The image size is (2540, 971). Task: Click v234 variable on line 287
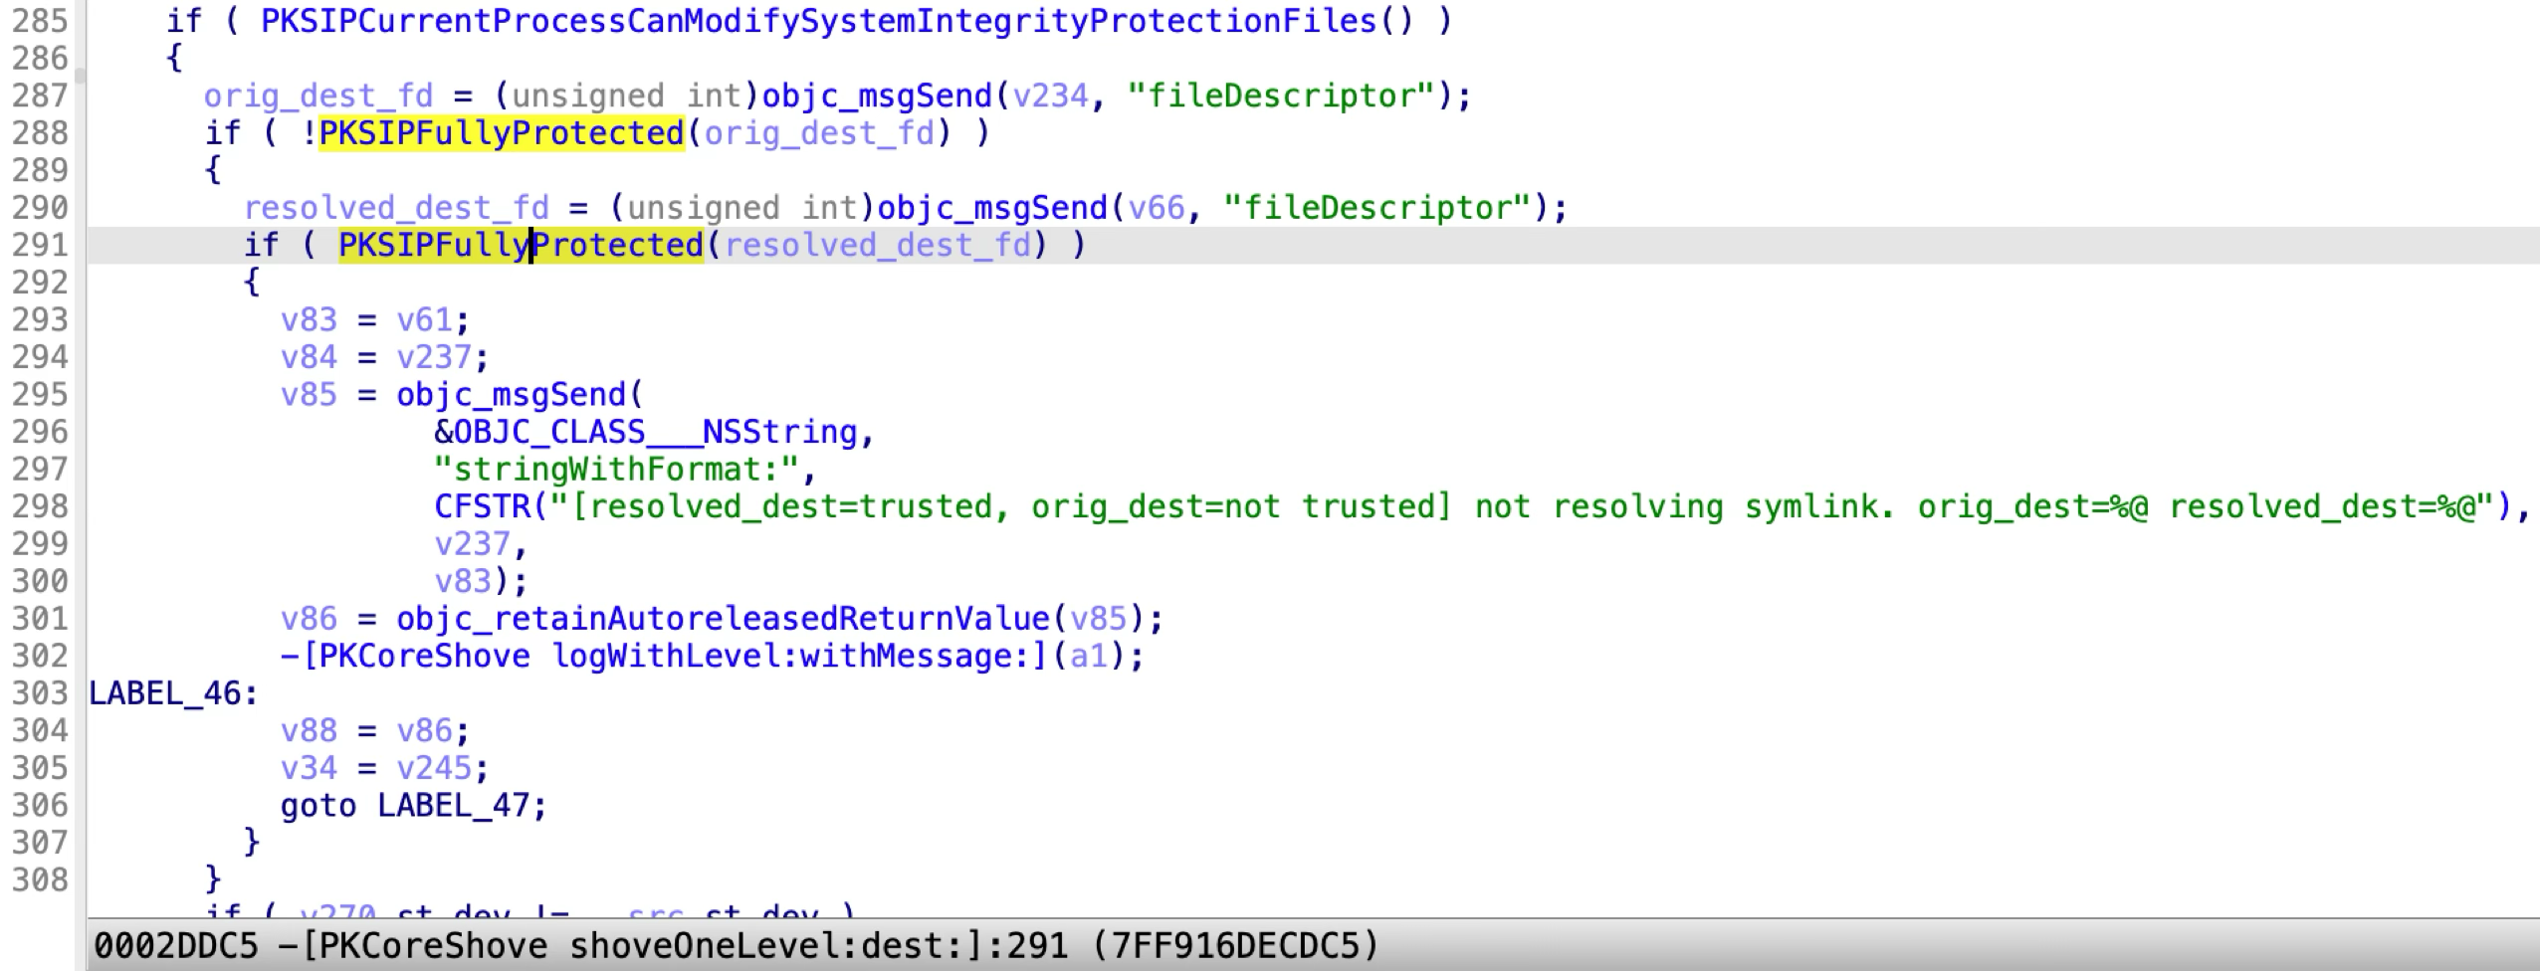(1050, 96)
